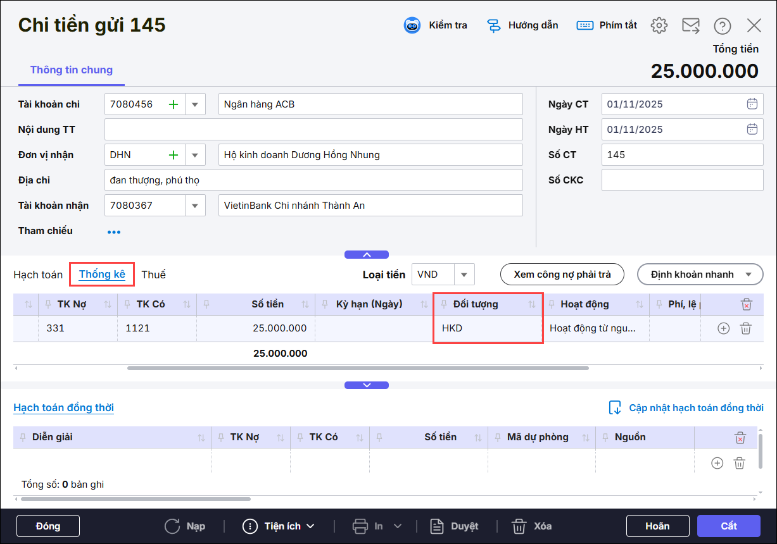Expand the Loại tiền VND dropdown

tap(464, 275)
